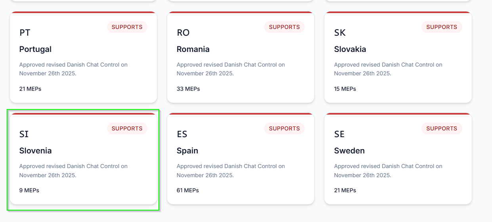Image resolution: width=492 pixels, height=222 pixels.
Task: Open the Slovakia country card
Action: pos(398,57)
